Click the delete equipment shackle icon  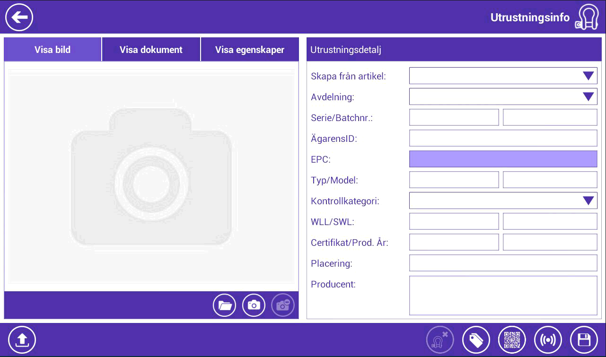440,340
